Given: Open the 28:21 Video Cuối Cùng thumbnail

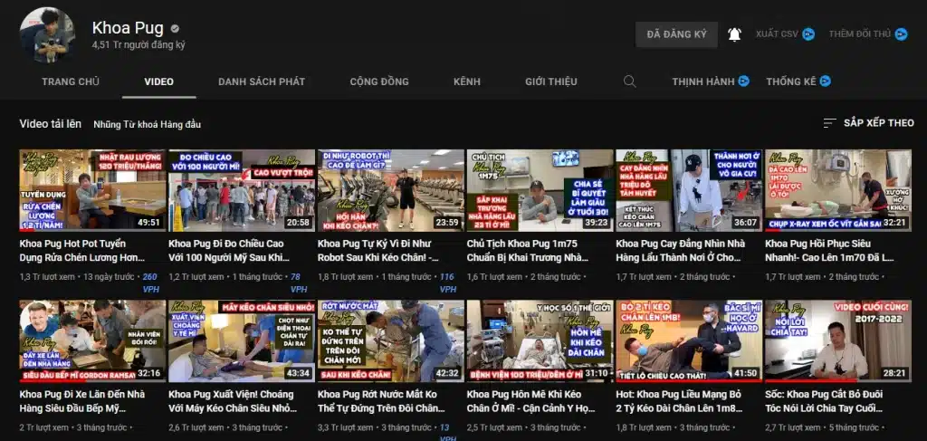Looking at the screenshot, I should [x=837, y=341].
